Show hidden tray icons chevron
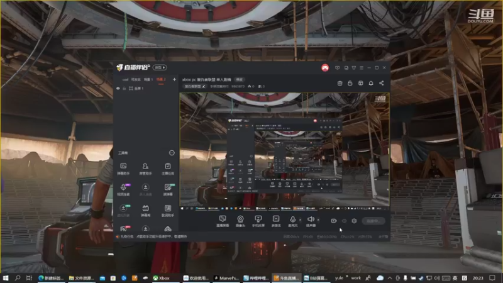The height and width of the screenshot is (283, 503). pos(389,278)
